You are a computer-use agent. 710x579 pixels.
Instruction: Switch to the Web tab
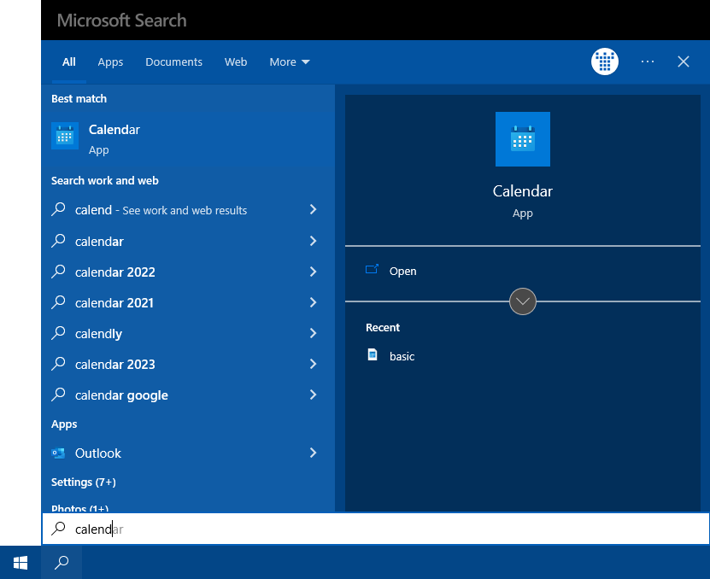(x=236, y=62)
